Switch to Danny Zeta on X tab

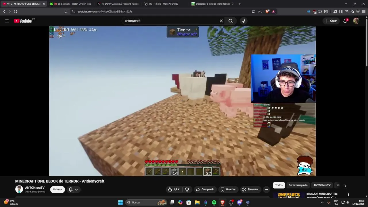(x=118, y=4)
